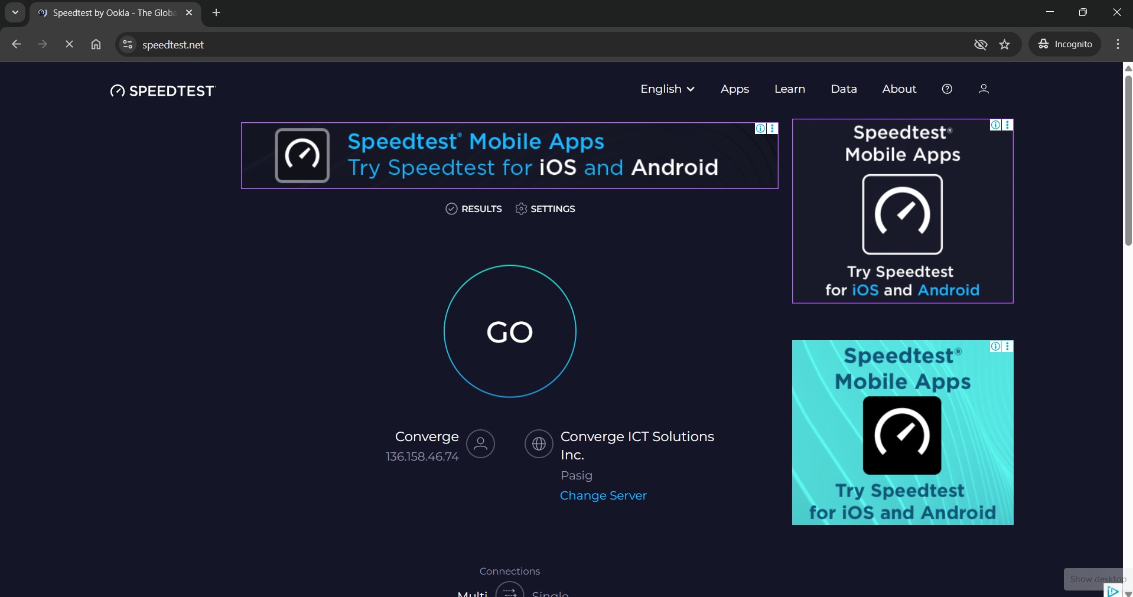The height and width of the screenshot is (597, 1133).
Task: Open a new browser tab
Action: point(216,12)
